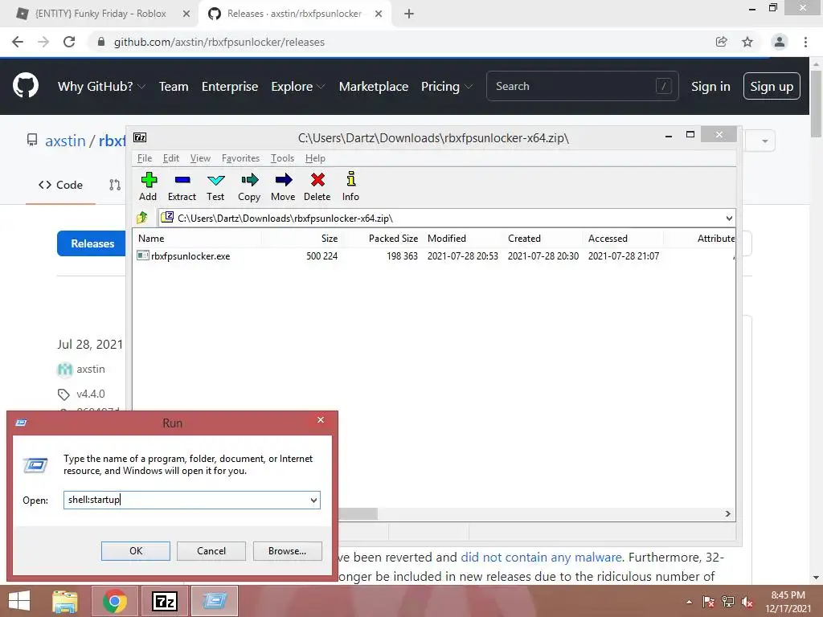Open the axstin owner link
The height and width of the screenshot is (617, 823).
click(65, 141)
